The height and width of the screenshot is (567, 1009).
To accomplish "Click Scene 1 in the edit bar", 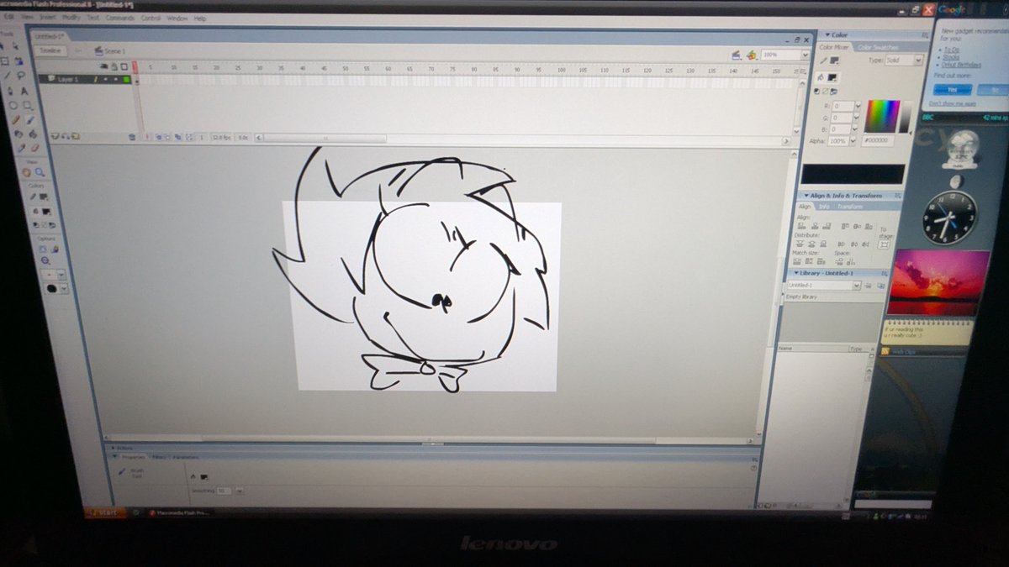I will (x=114, y=51).
